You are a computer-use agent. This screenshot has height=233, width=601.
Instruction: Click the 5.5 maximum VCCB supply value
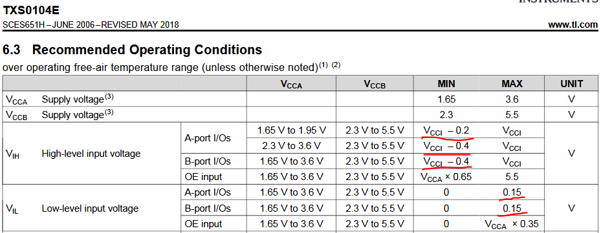(x=512, y=115)
